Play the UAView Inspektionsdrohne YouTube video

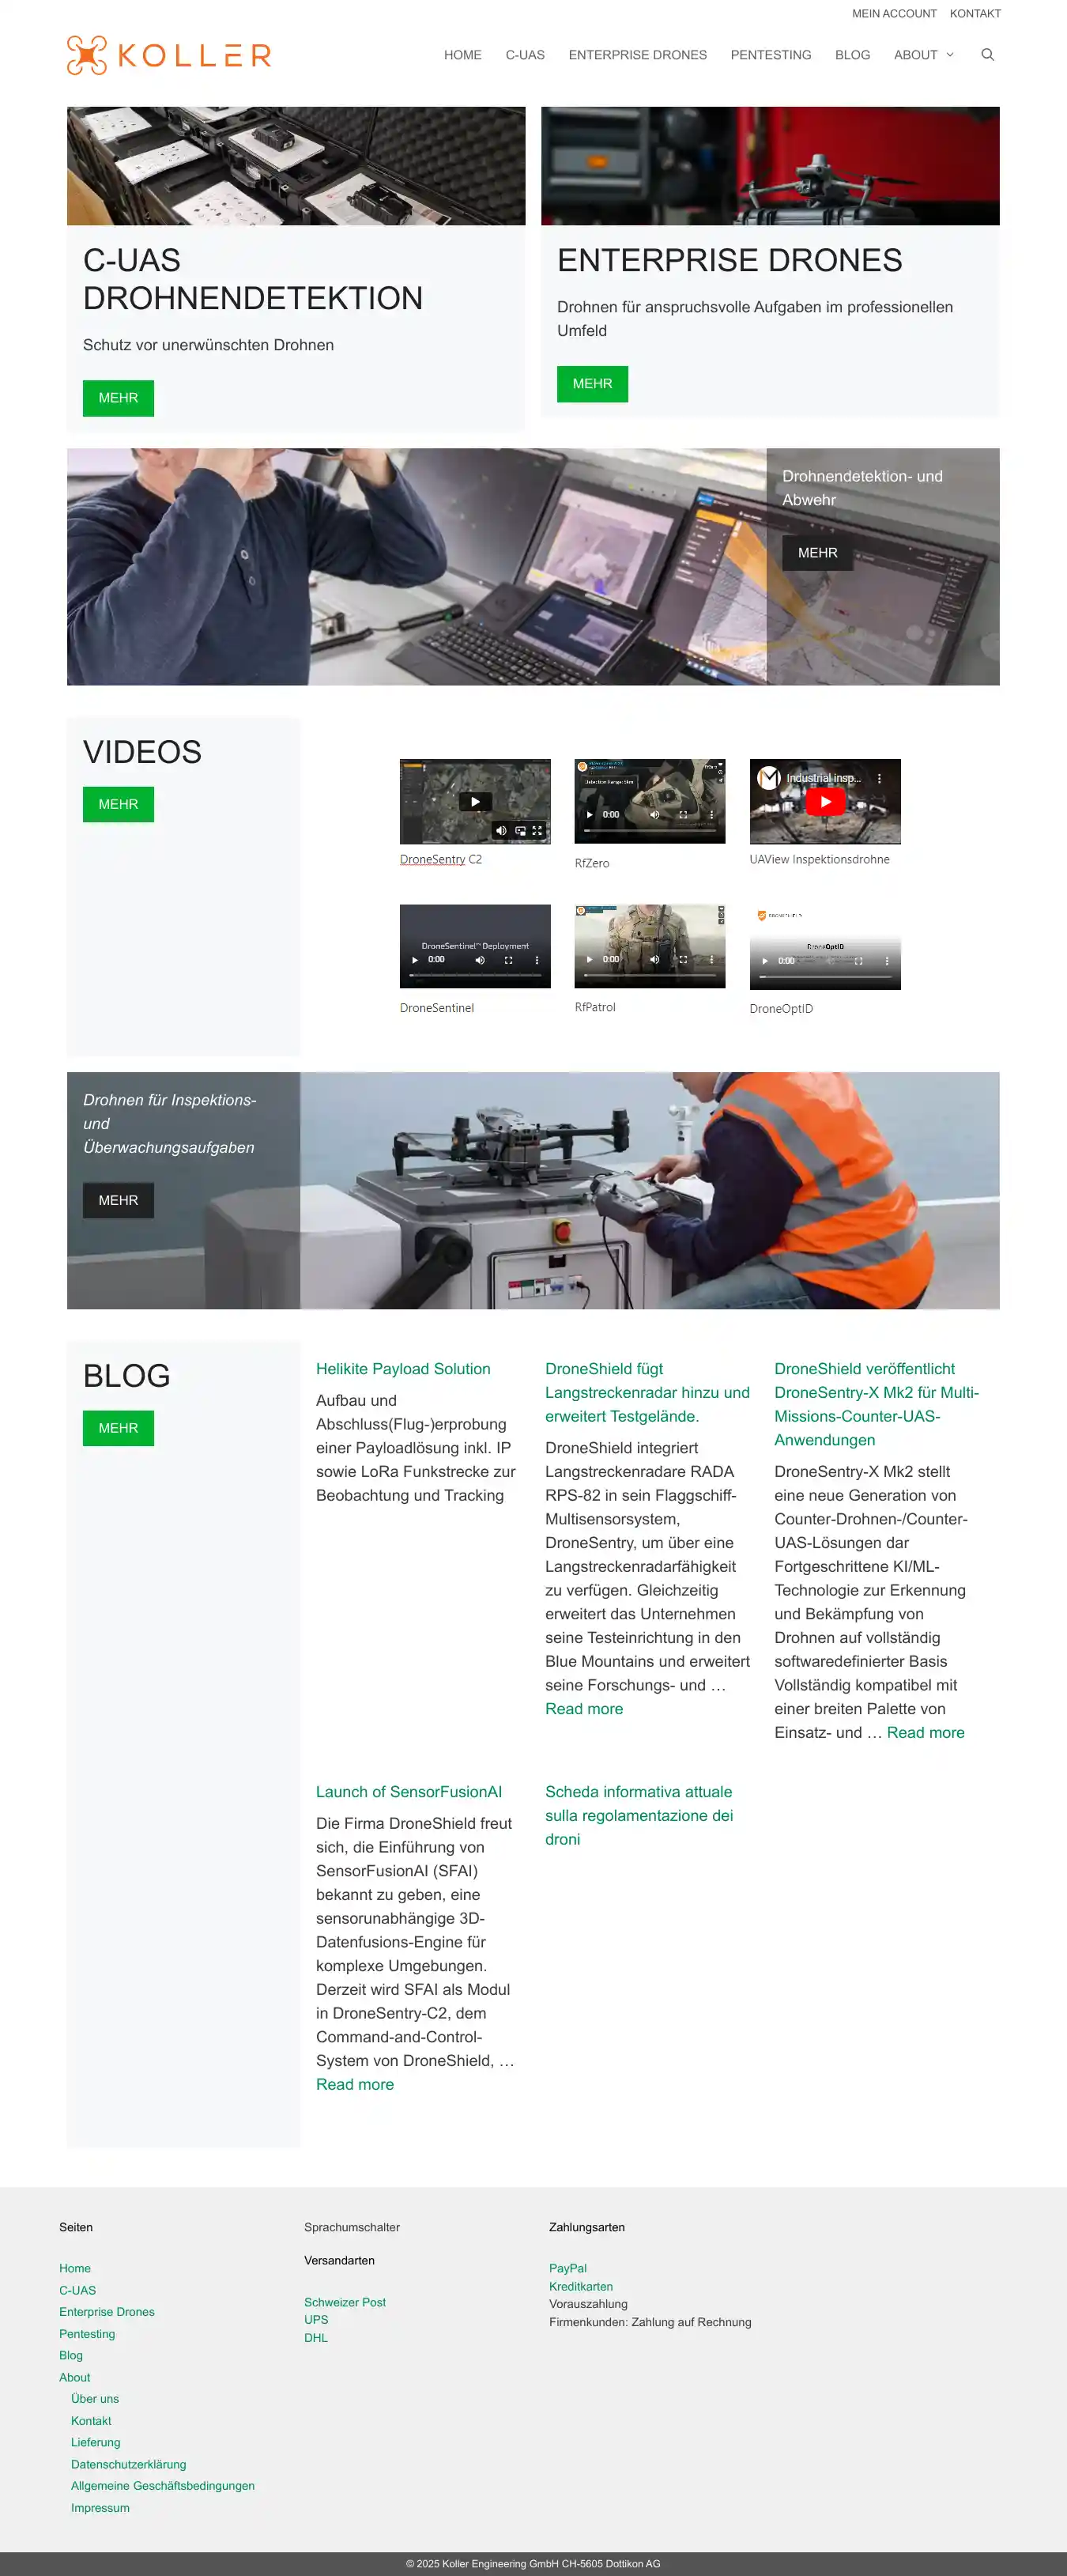pyautogui.click(x=825, y=802)
